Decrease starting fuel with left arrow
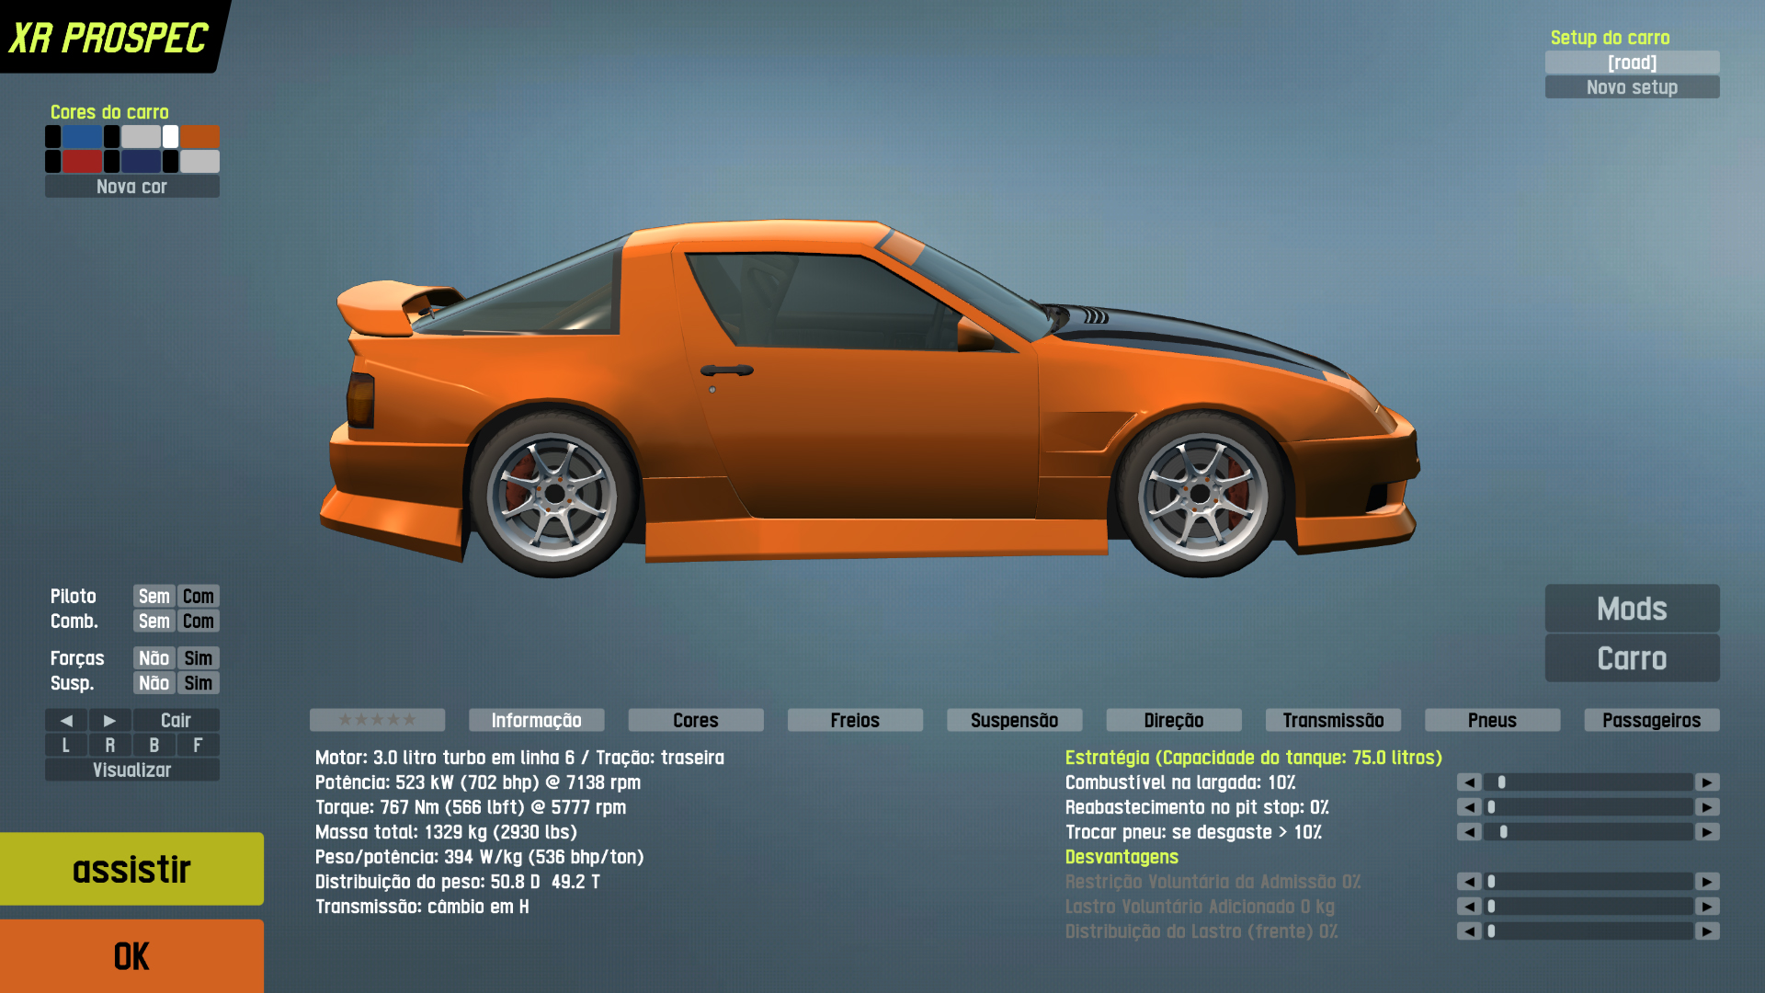 pyautogui.click(x=1469, y=782)
